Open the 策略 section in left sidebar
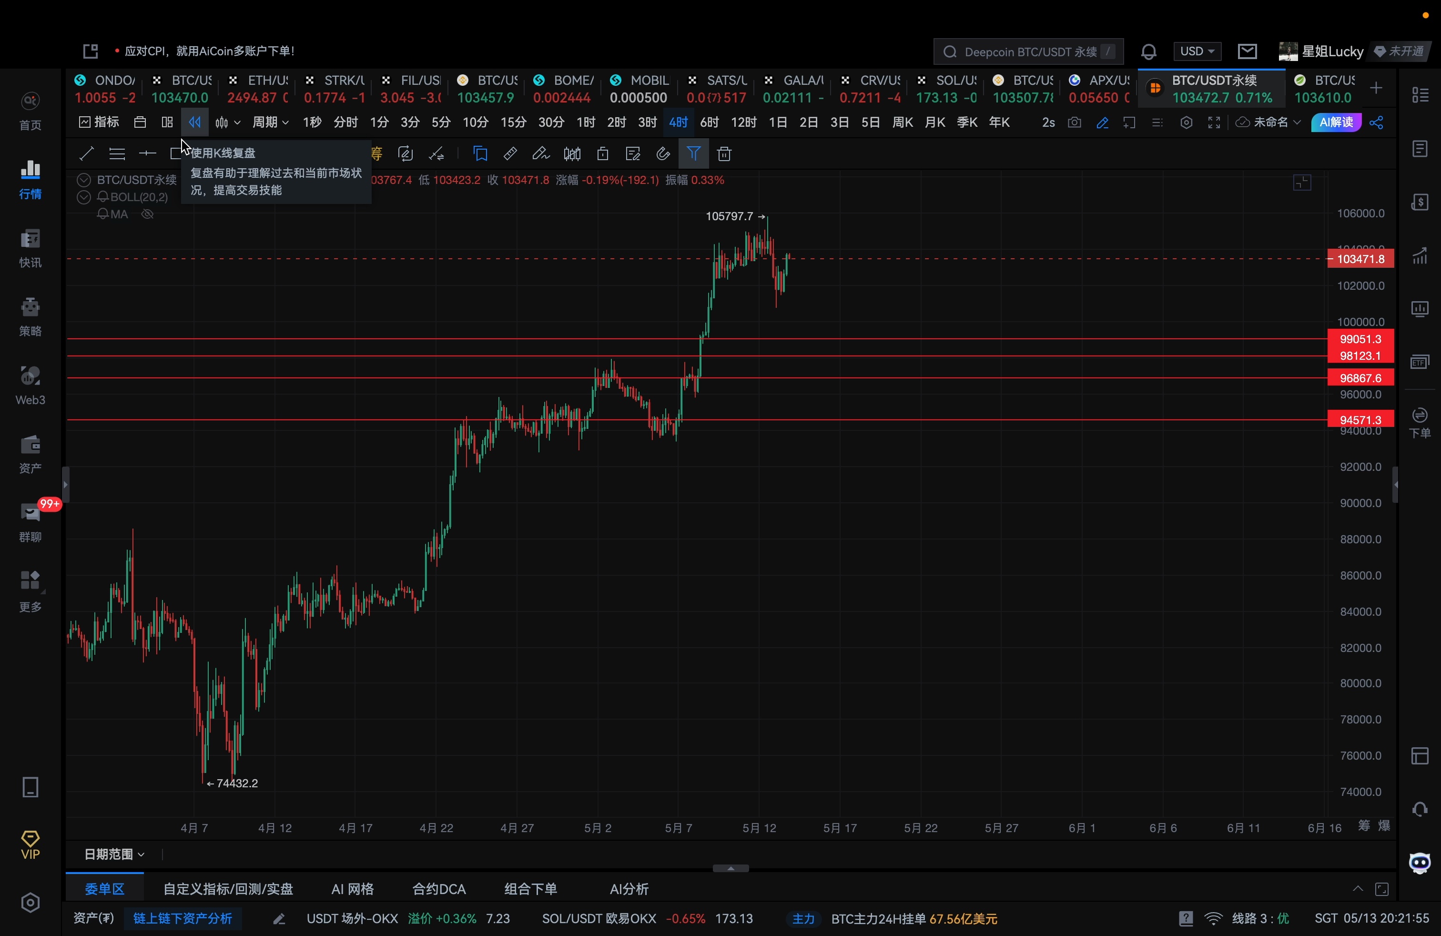Image resolution: width=1441 pixels, height=936 pixels. [x=30, y=316]
